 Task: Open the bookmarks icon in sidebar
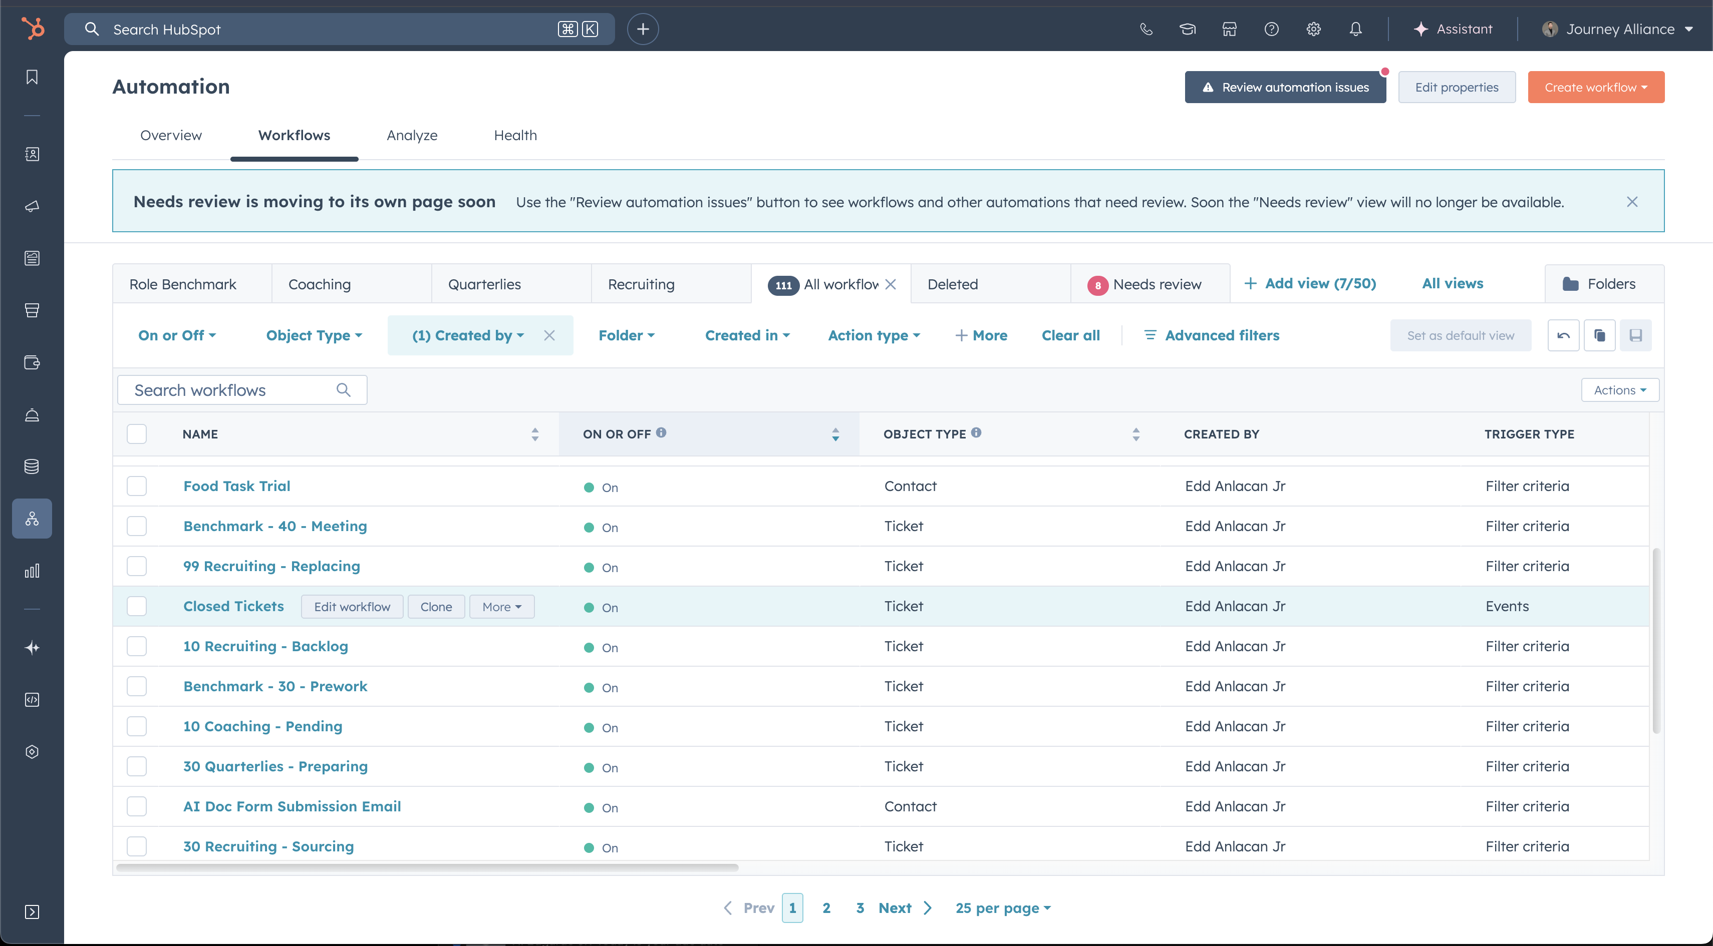(32, 77)
